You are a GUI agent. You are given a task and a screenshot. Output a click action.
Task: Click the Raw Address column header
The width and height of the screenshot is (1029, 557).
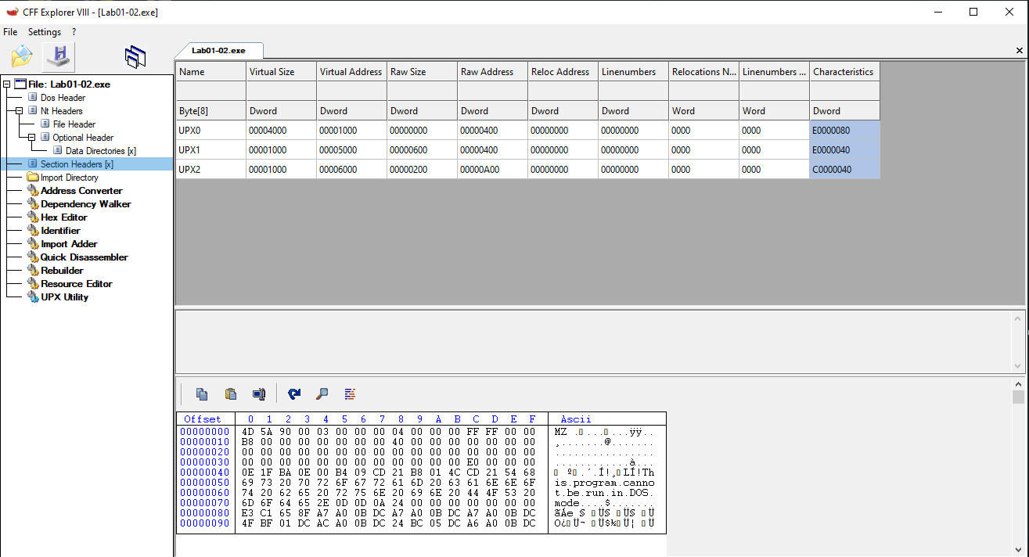[x=492, y=71]
